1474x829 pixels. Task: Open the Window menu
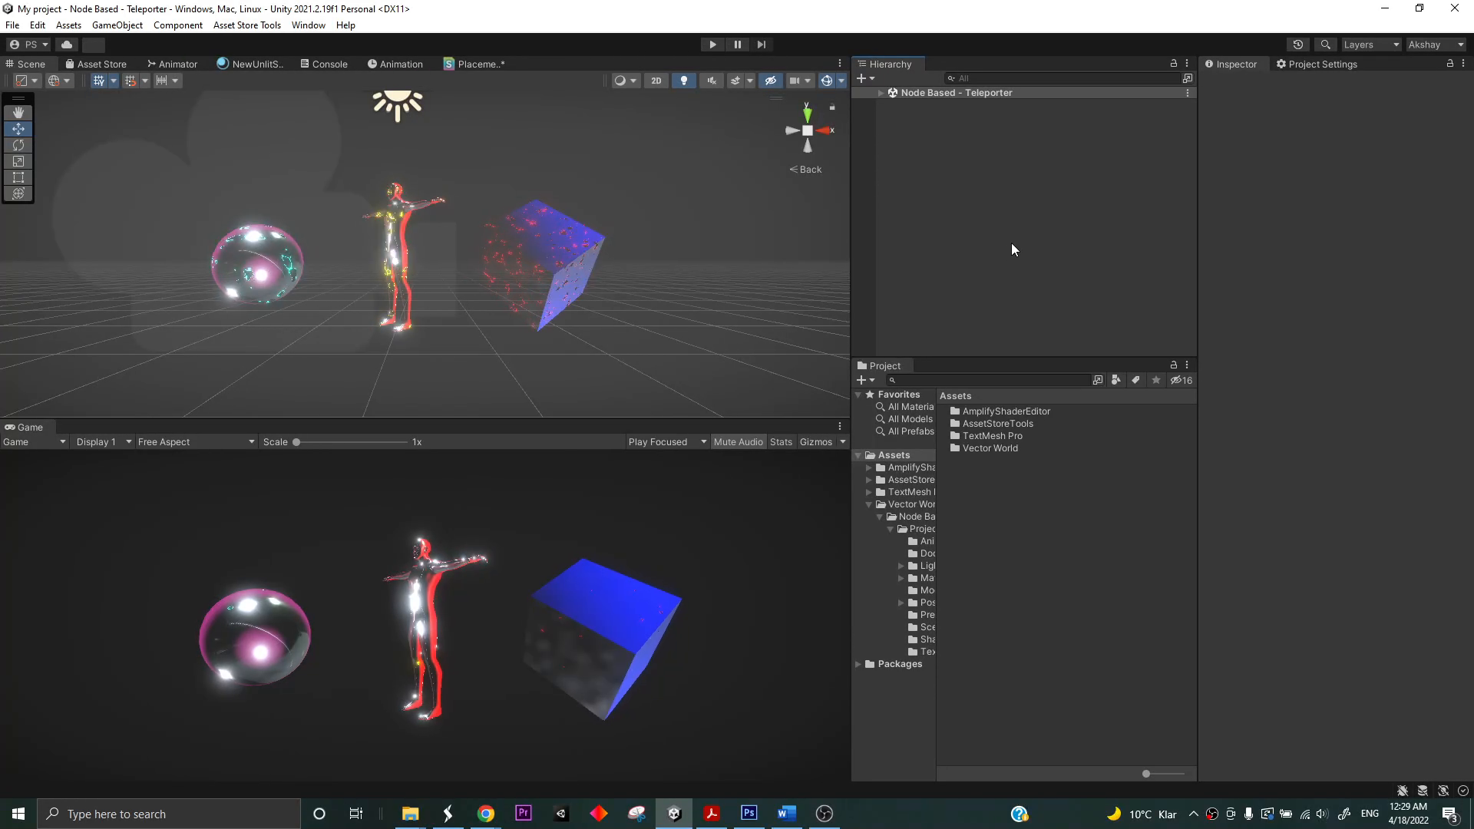click(309, 25)
